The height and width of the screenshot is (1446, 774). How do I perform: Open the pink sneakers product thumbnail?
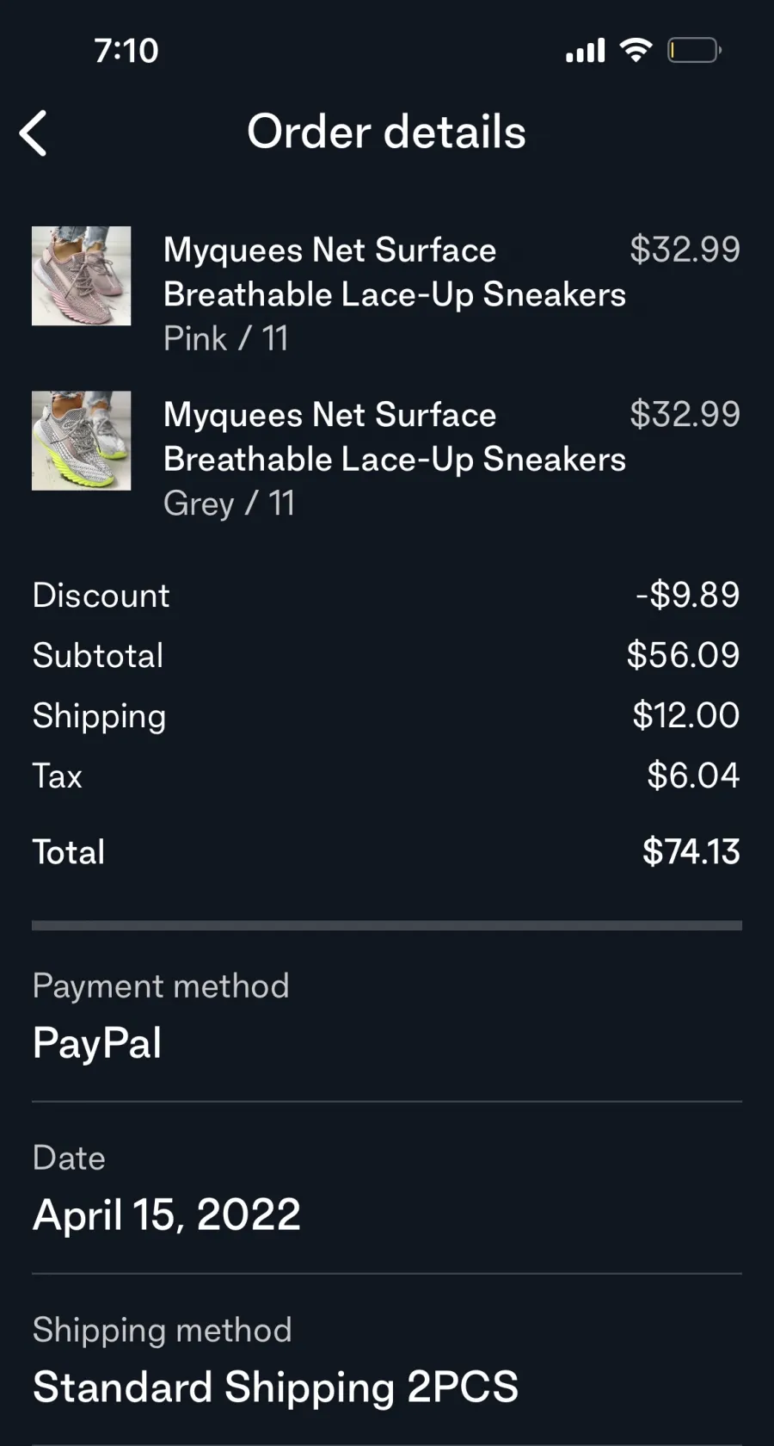point(82,275)
